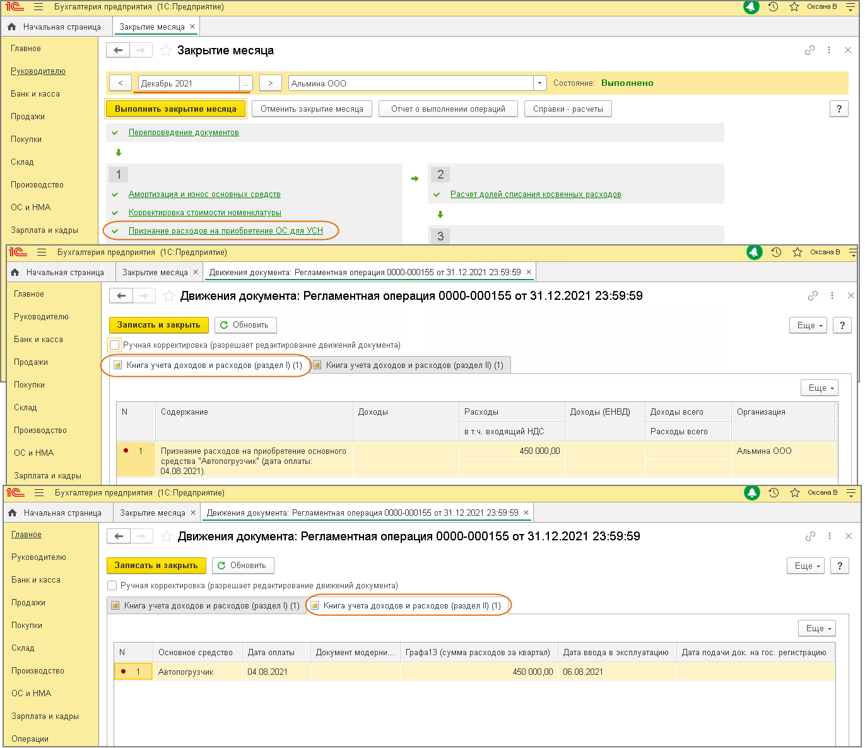Copy link icon in middle Движения документа form
865x748 pixels.
813,296
